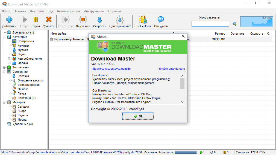Click the queued downloads status bar icon

212,152
